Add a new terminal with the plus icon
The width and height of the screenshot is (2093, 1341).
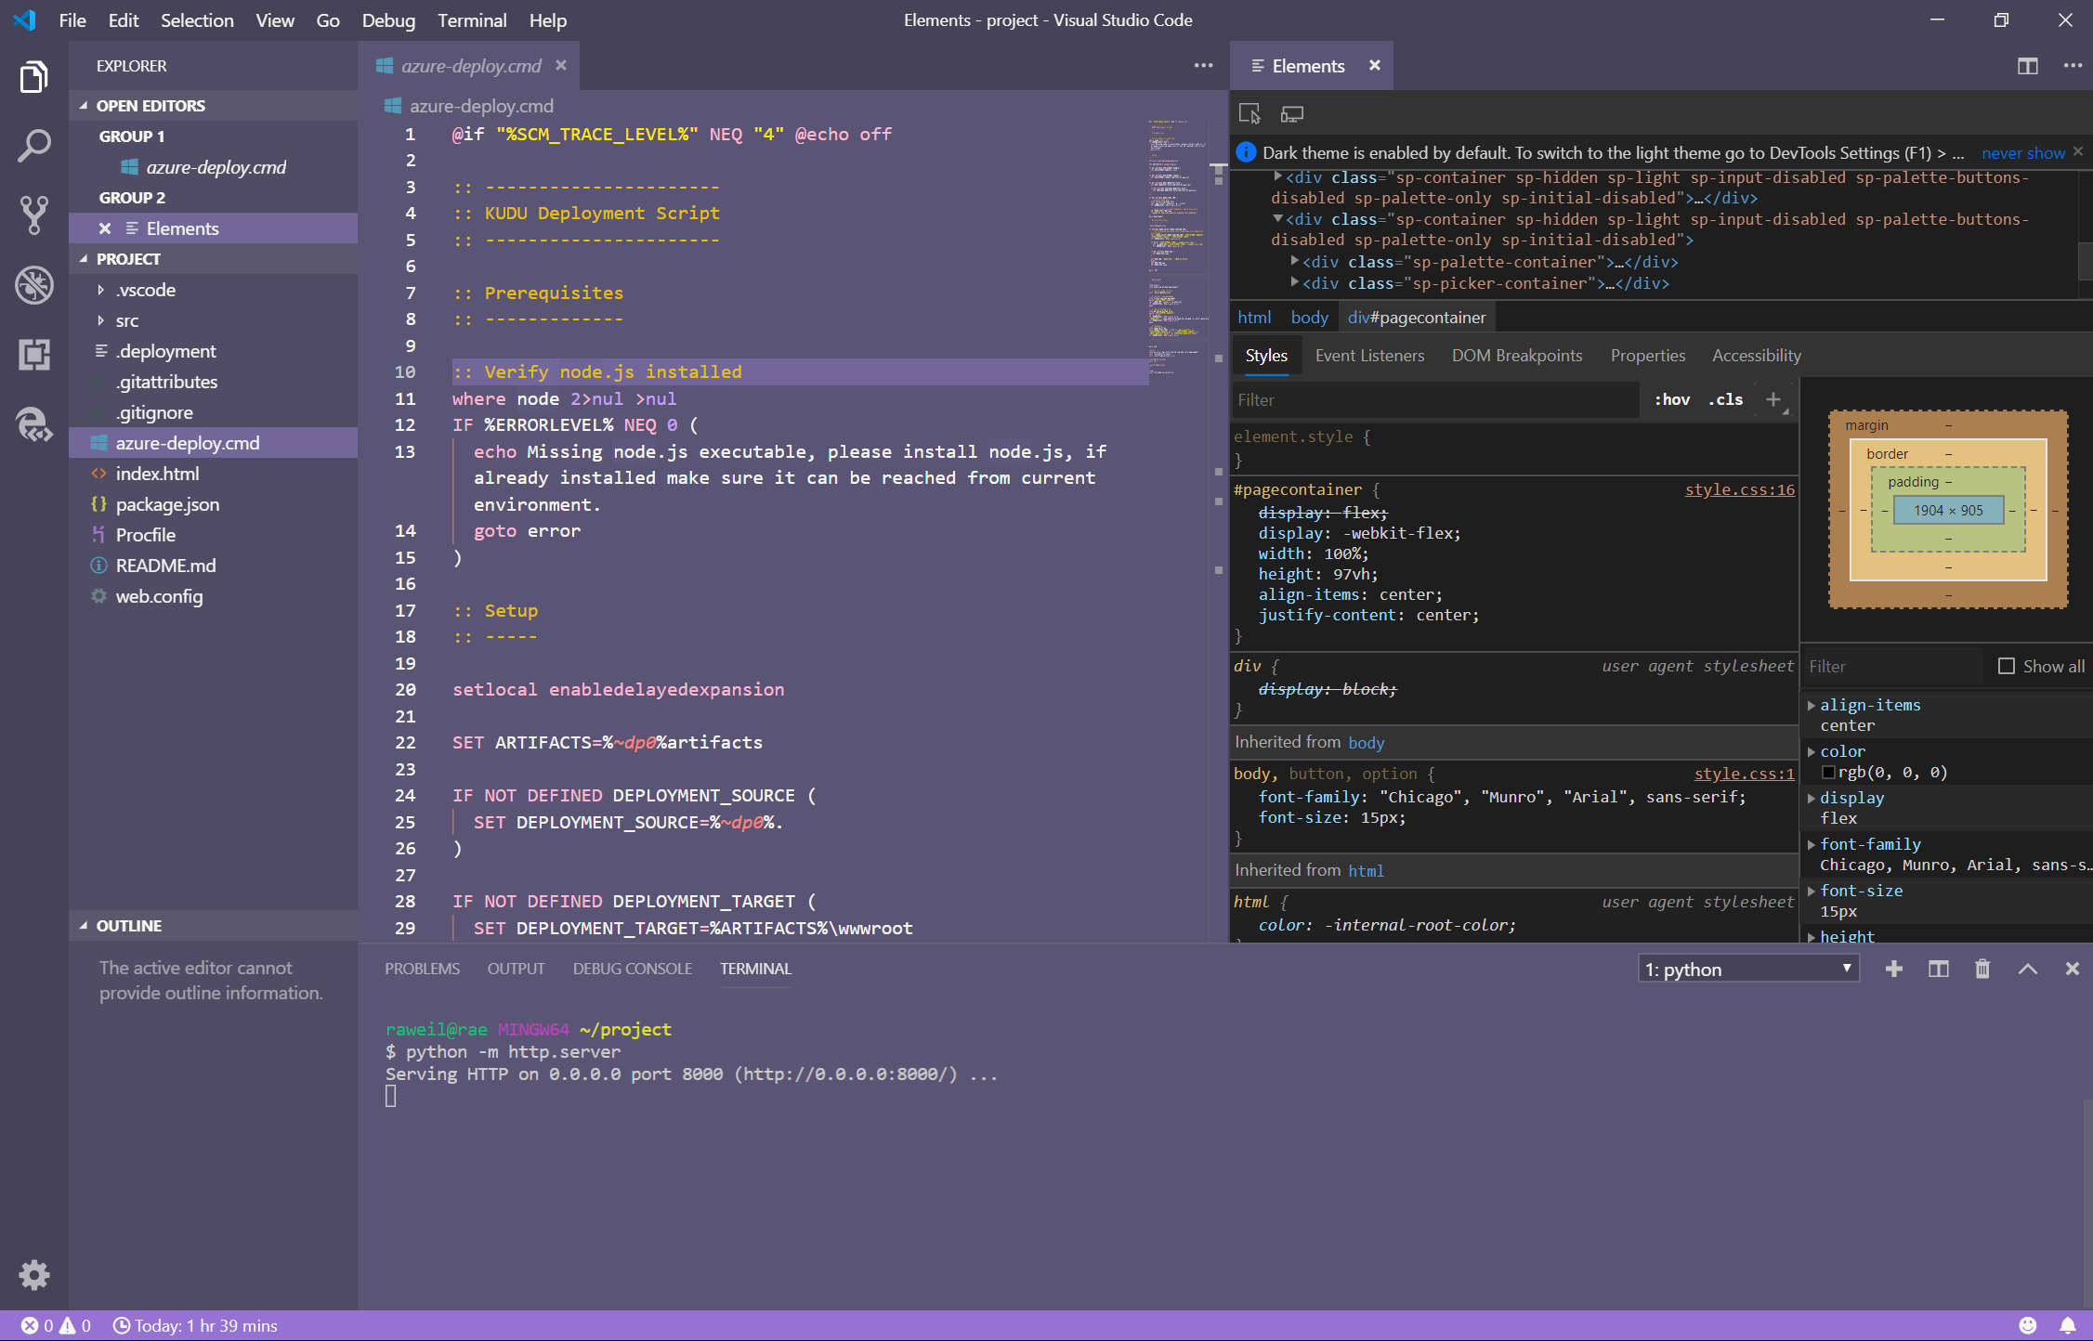pos(1893,969)
